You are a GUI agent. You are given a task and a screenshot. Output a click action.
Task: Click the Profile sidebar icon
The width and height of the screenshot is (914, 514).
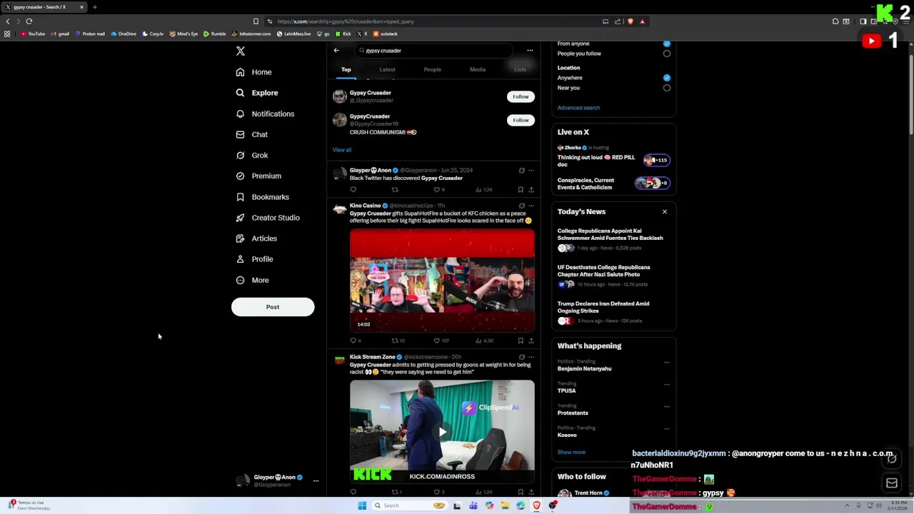click(240, 259)
